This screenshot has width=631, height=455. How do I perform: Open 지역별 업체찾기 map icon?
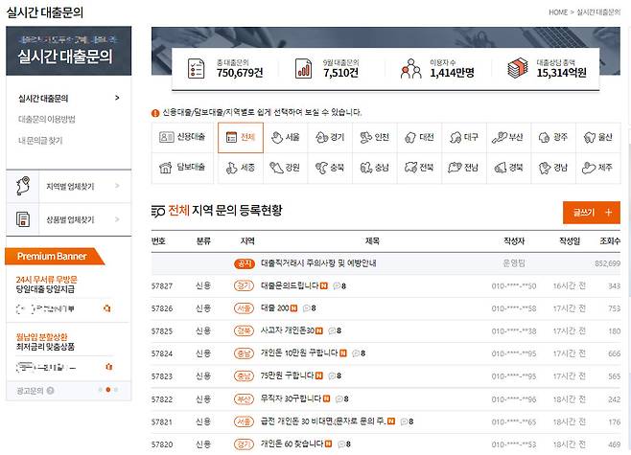tap(23, 187)
